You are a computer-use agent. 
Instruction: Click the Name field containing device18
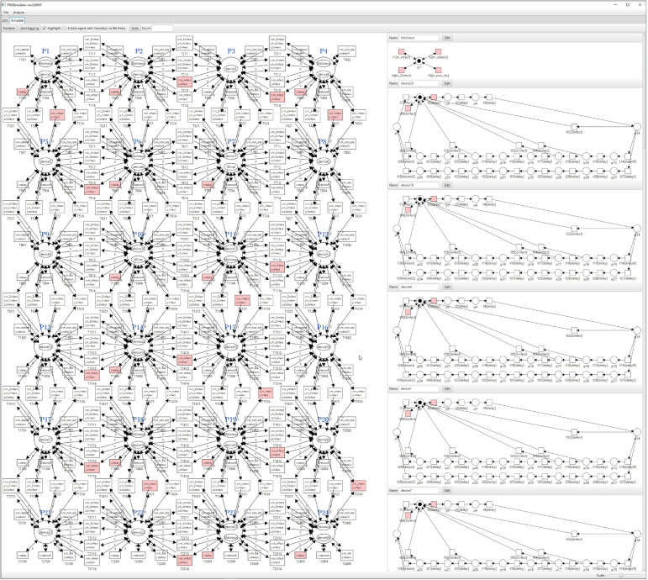419,185
